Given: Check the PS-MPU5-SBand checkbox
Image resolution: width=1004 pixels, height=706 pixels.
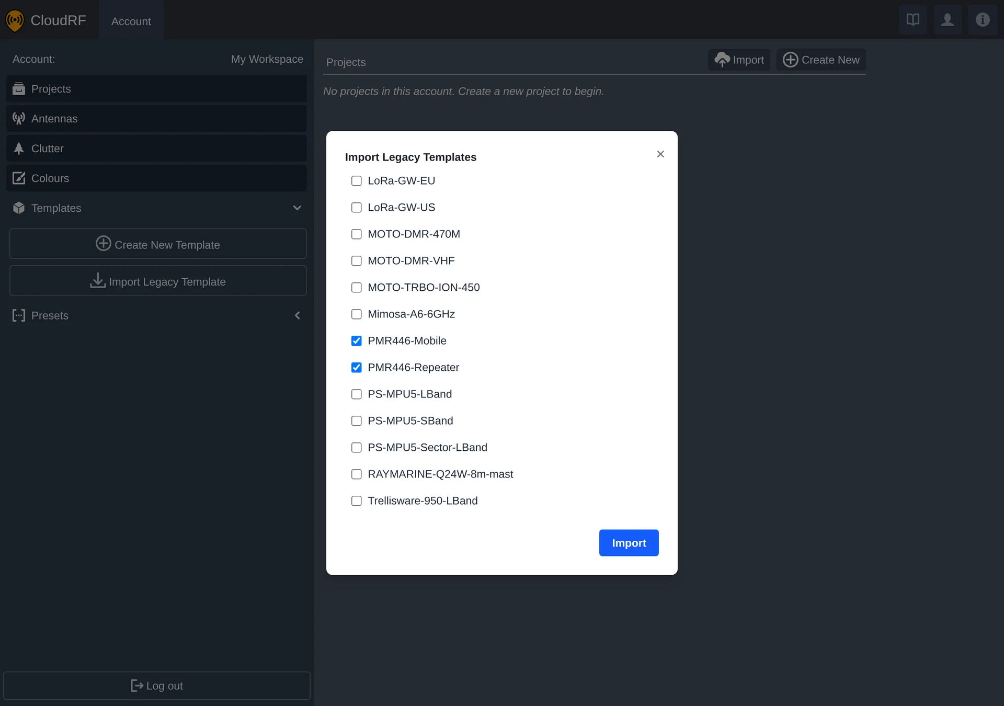Looking at the screenshot, I should pos(356,421).
